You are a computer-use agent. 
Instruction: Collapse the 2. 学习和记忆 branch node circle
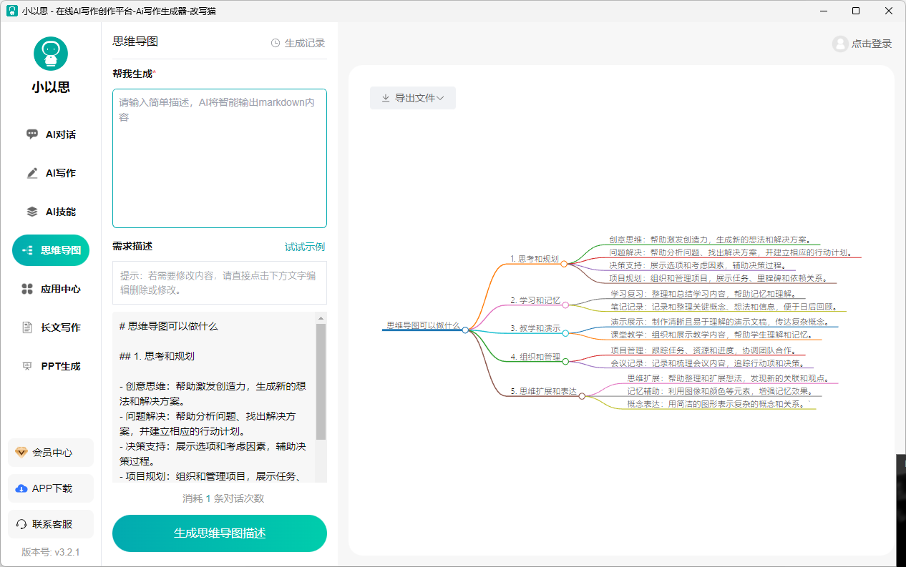565,305
